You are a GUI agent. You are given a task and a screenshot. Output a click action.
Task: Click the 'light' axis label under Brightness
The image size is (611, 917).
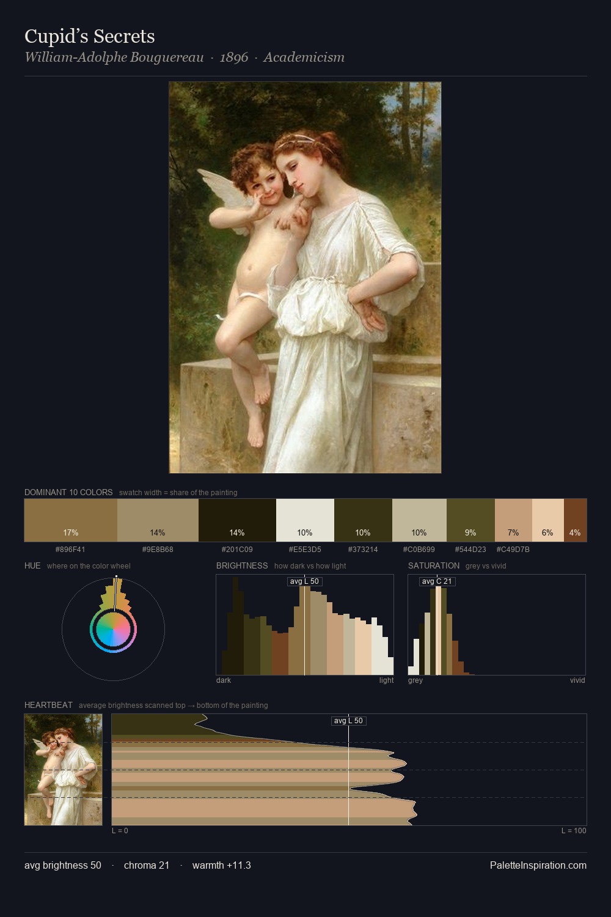click(387, 680)
